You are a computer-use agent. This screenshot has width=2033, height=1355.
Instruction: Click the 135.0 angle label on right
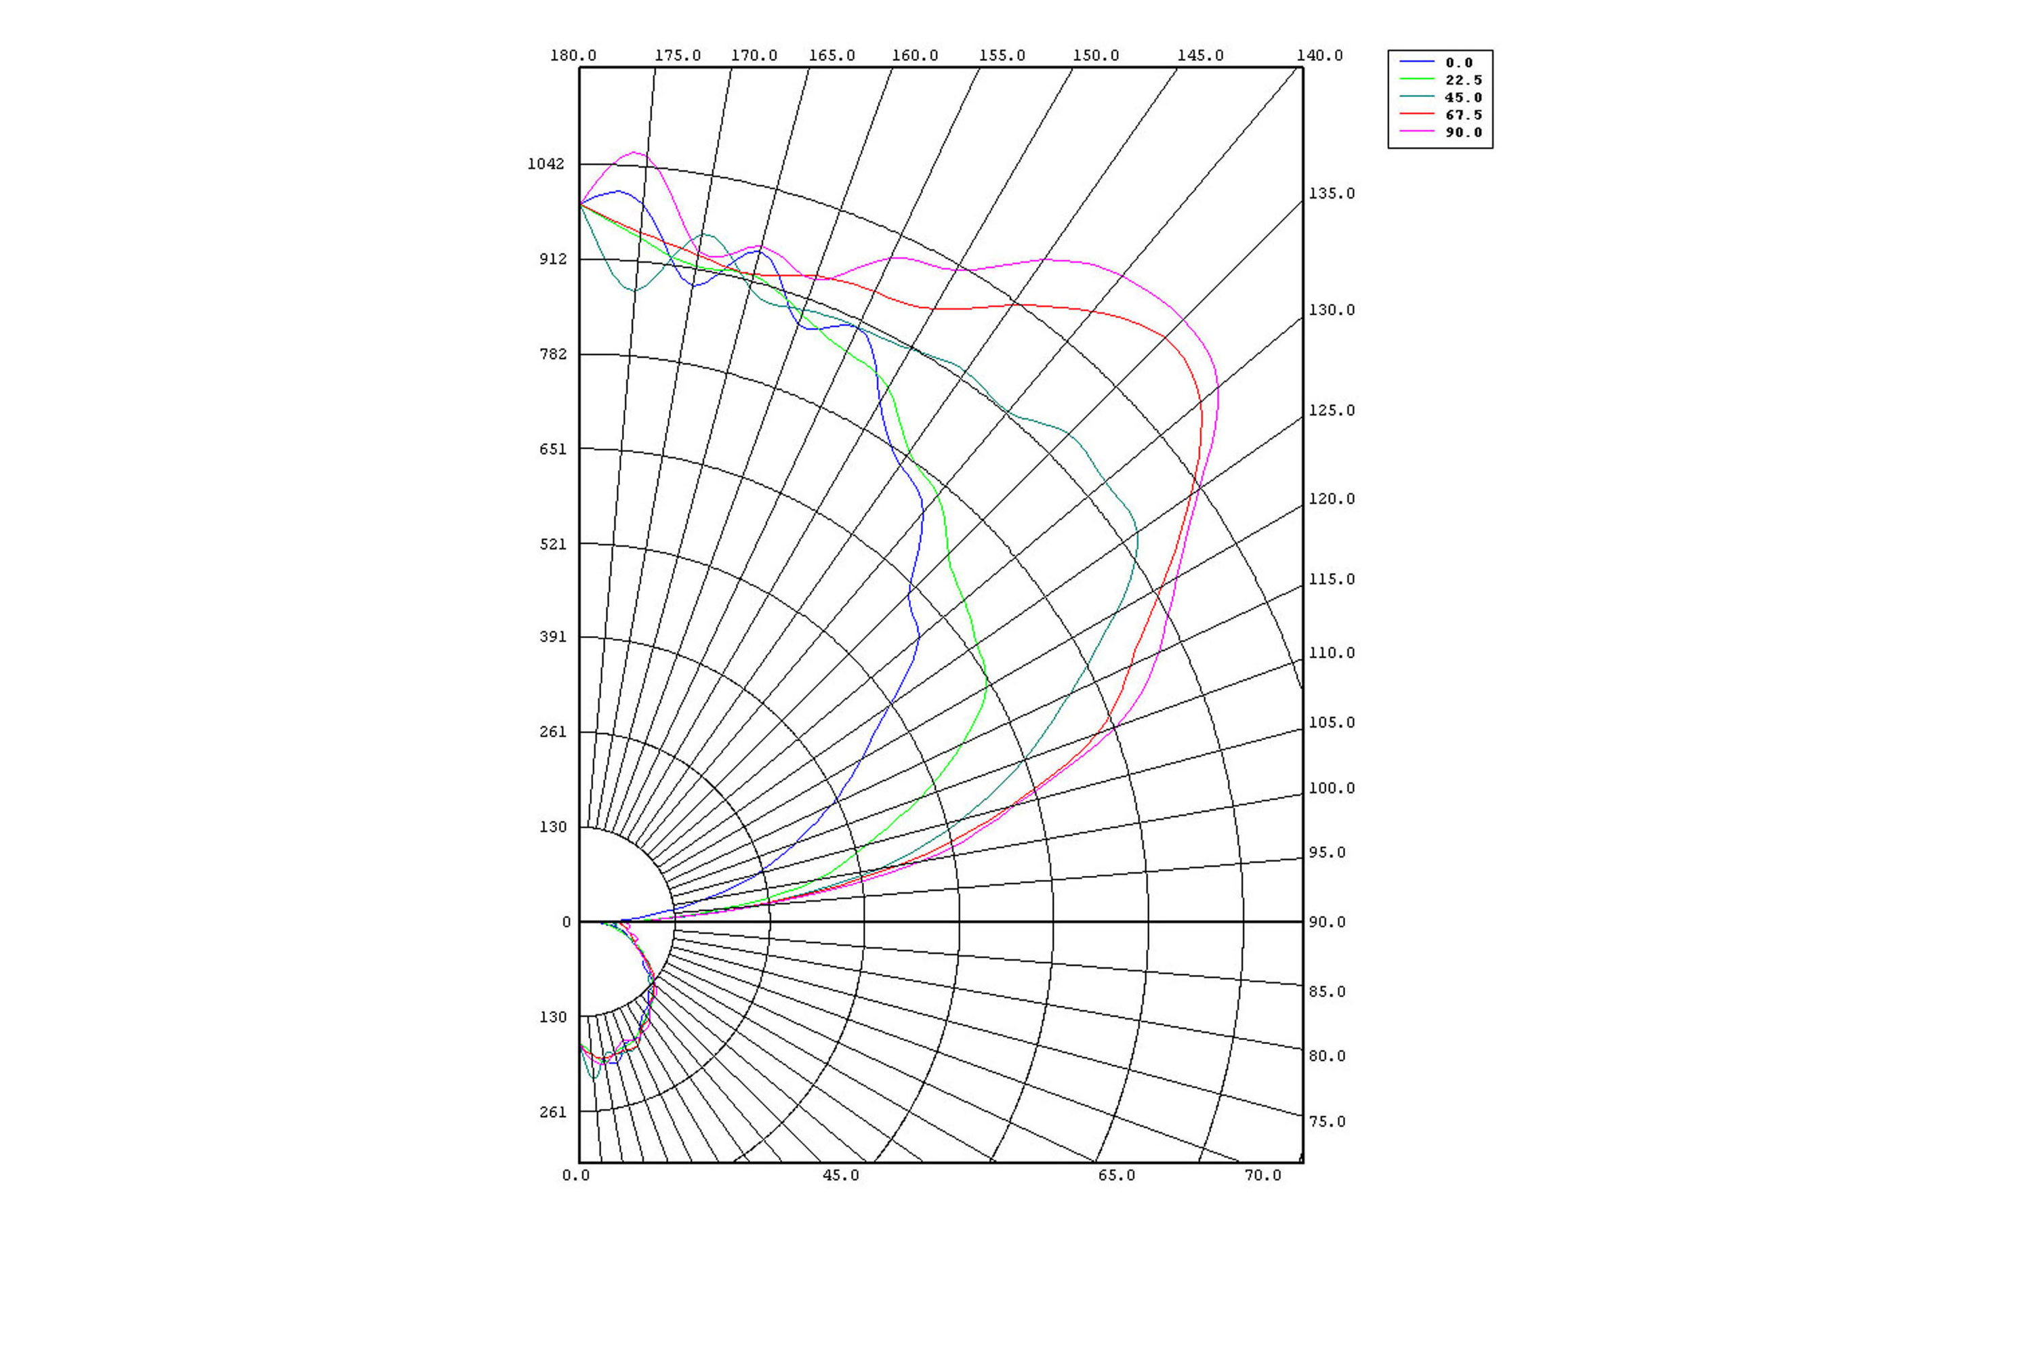click(1331, 194)
